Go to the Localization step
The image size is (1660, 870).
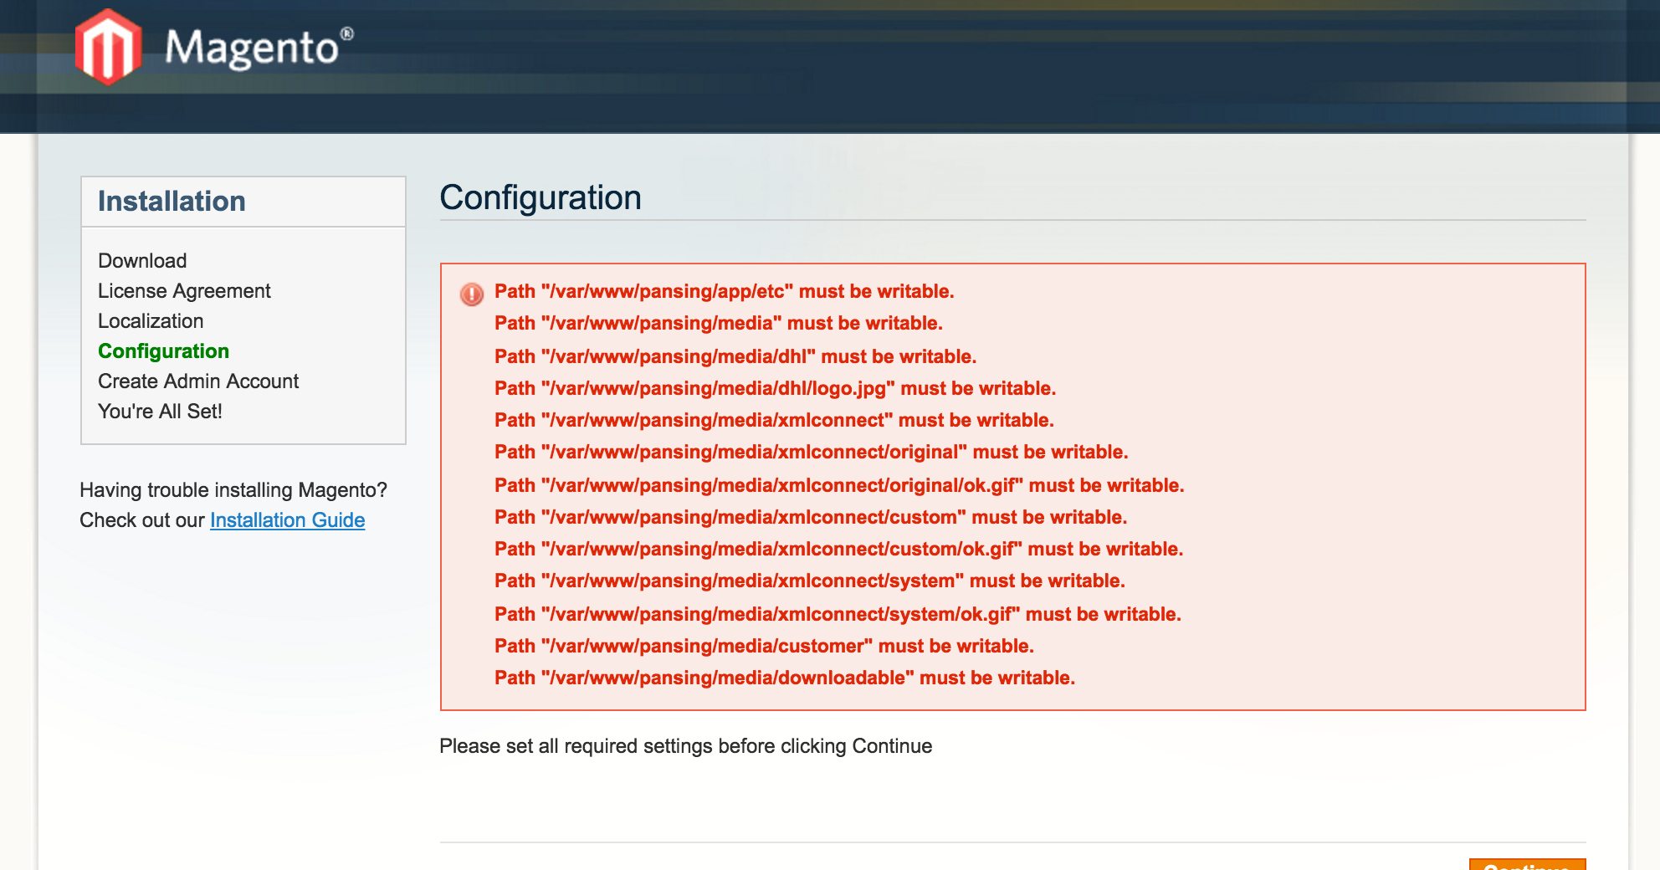(151, 321)
